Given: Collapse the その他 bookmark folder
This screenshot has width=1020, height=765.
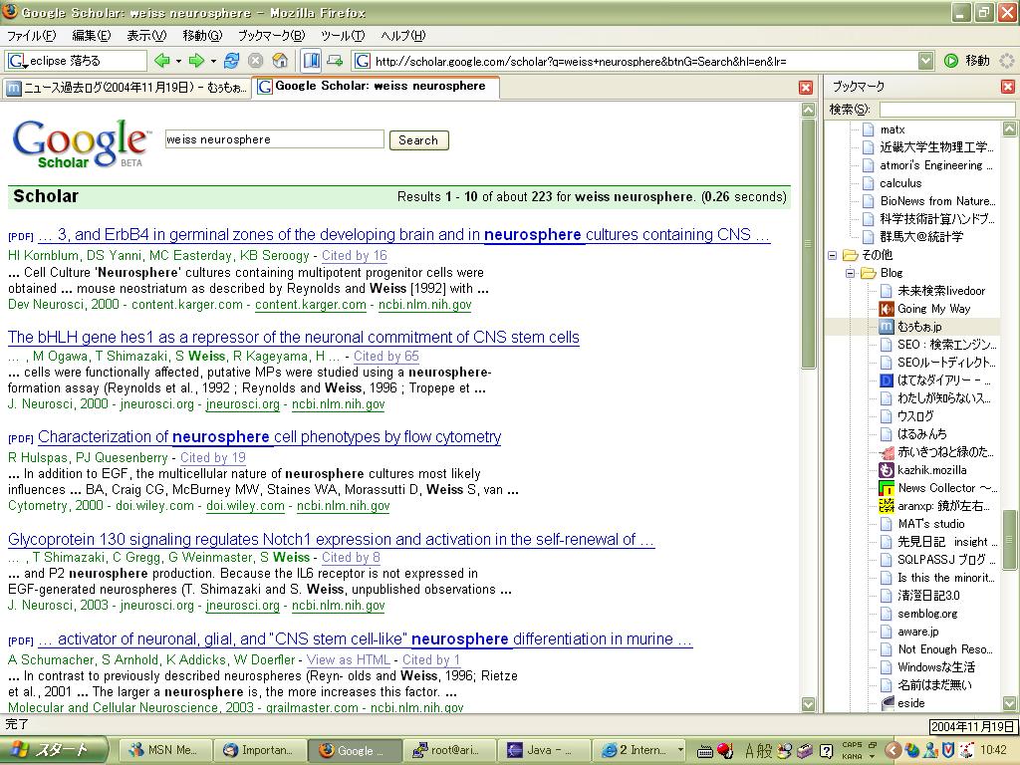Looking at the screenshot, I should 832,255.
